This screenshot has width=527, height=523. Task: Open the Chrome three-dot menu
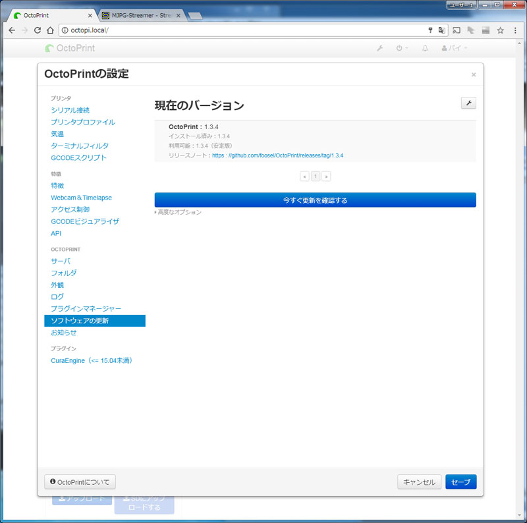point(515,30)
